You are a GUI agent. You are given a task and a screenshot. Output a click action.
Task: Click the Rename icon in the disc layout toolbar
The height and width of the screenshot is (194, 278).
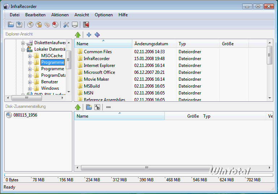click(x=97, y=107)
